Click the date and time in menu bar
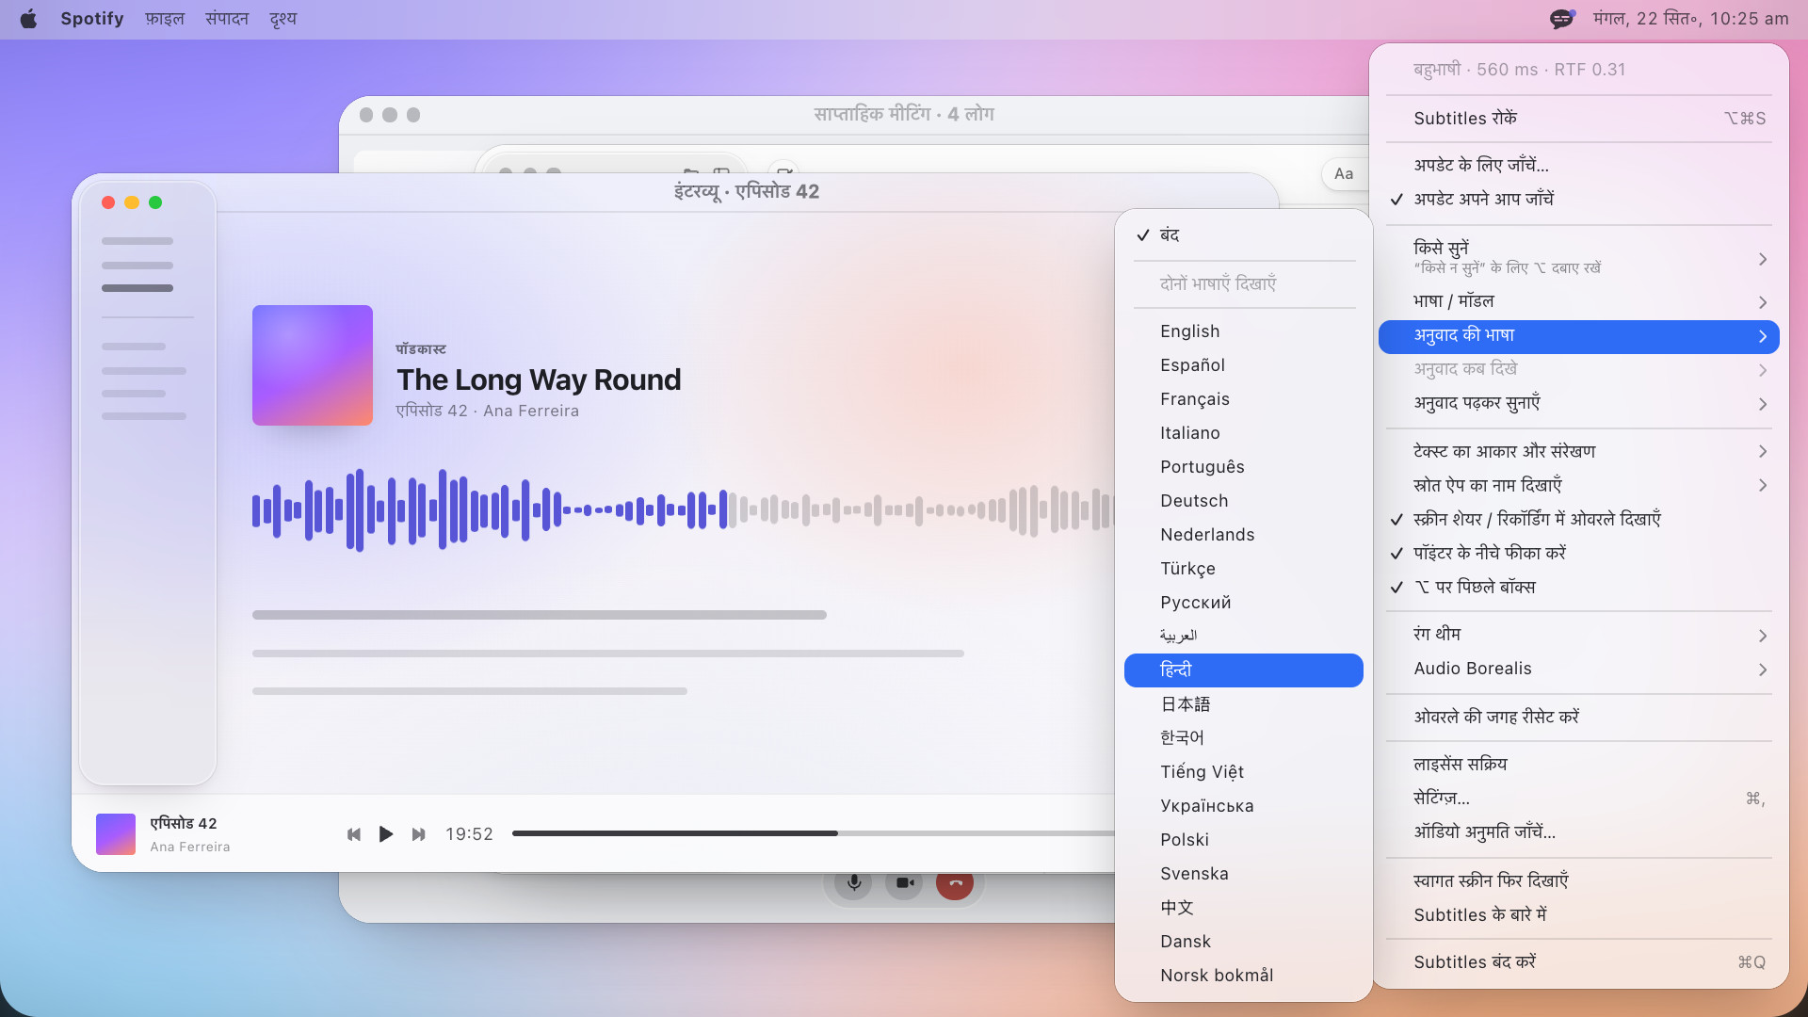Image resolution: width=1808 pixels, height=1017 pixels. click(1691, 19)
